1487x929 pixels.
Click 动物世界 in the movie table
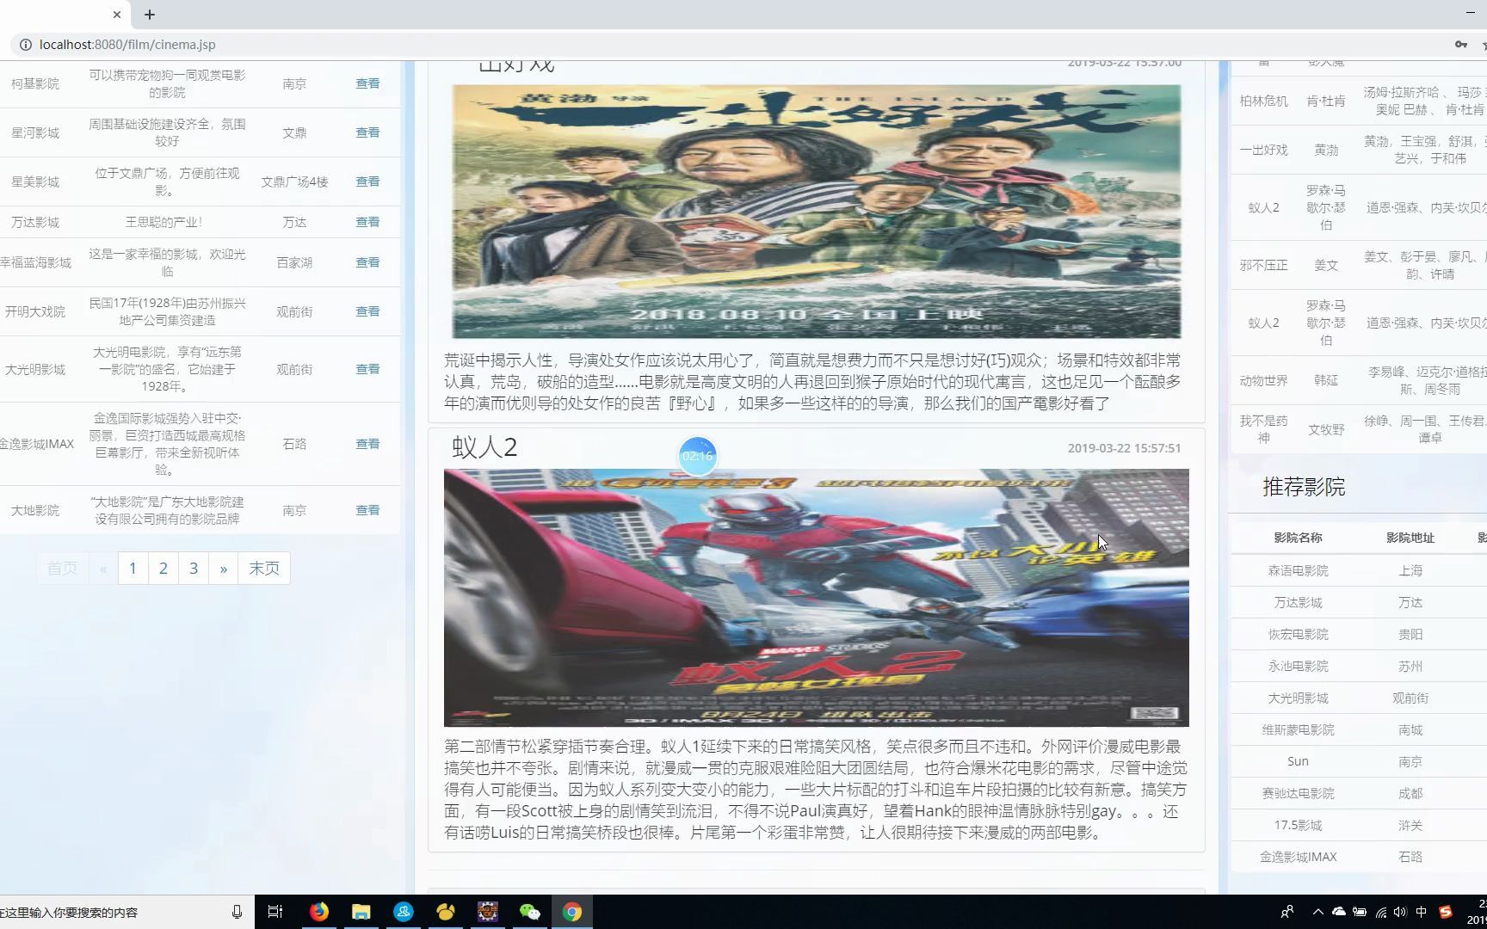(x=1264, y=380)
